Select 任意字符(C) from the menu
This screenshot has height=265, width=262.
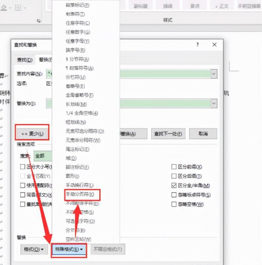click(78, 23)
